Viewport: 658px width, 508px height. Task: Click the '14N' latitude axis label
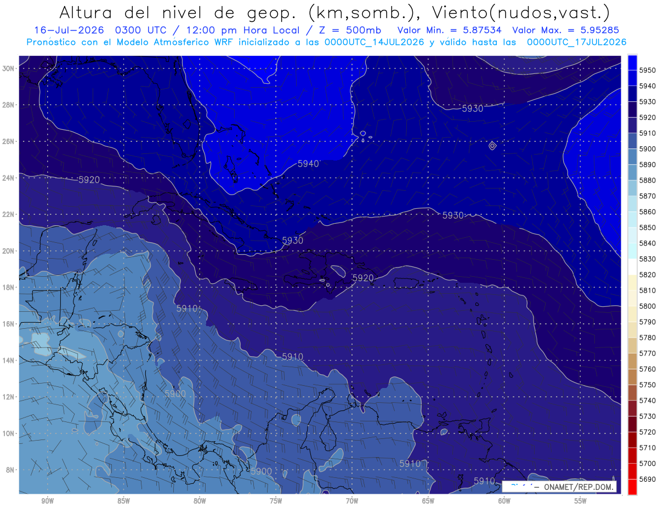pos(9,361)
